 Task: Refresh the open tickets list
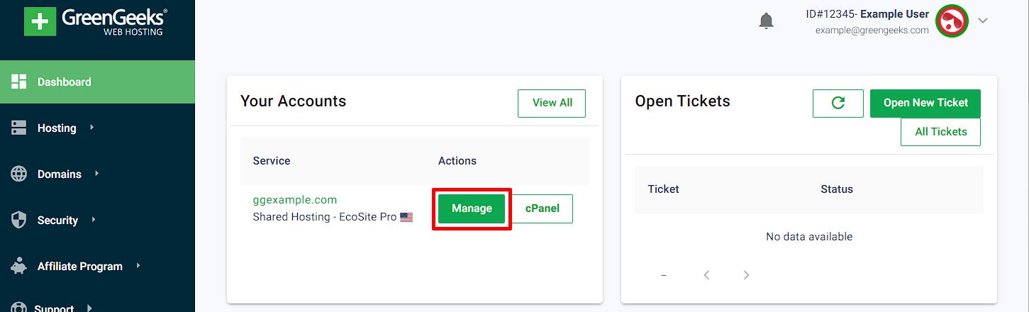coord(838,103)
